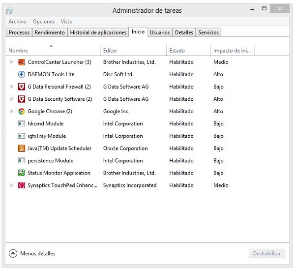Open the Opciones menu
This screenshot has height=269, width=295.
point(43,22)
